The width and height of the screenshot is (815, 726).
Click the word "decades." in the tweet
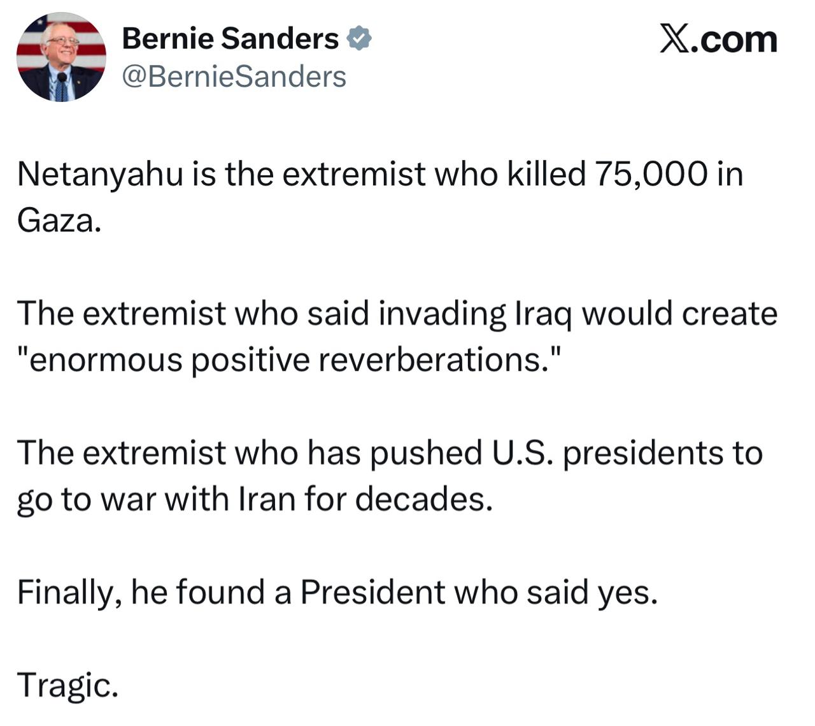click(x=424, y=499)
